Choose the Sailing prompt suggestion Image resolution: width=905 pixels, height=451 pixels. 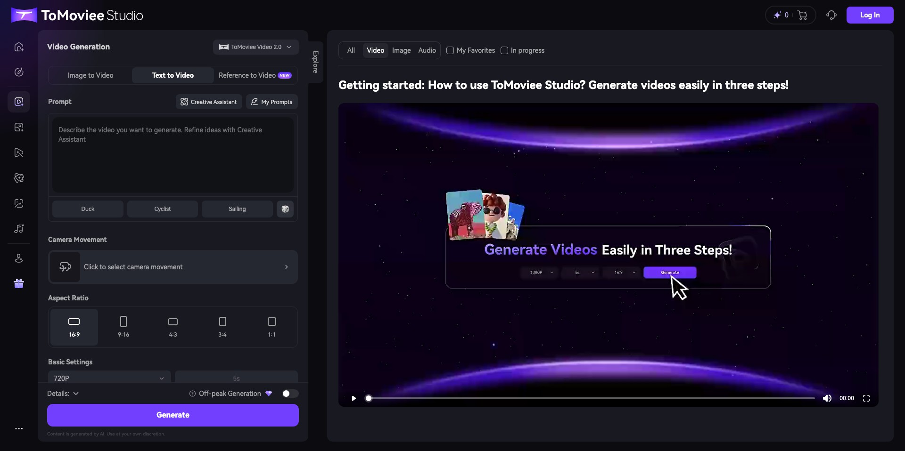pos(237,209)
